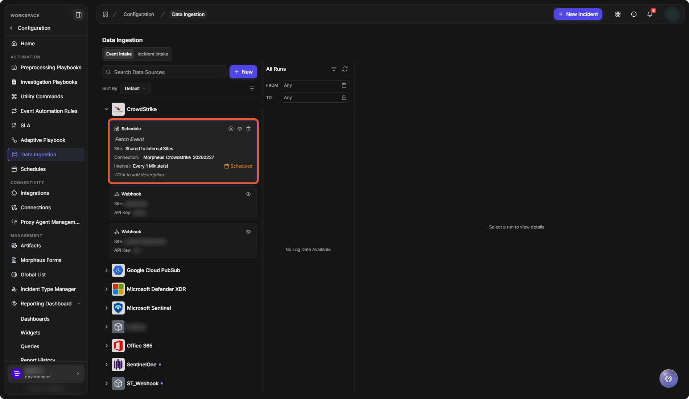This screenshot has width=689, height=399.
Task: Click the 'Scheduled' status label
Action: click(238, 166)
